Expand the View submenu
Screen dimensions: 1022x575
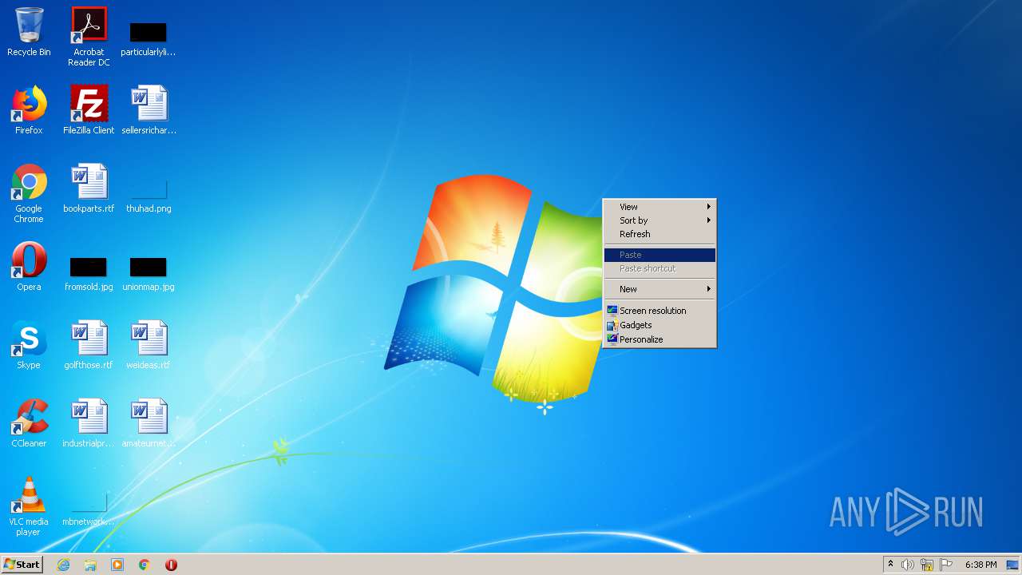click(660, 207)
